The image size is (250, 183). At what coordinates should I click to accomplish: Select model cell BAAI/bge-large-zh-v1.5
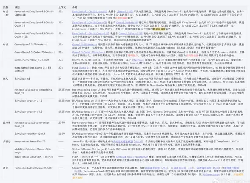point(28,101)
